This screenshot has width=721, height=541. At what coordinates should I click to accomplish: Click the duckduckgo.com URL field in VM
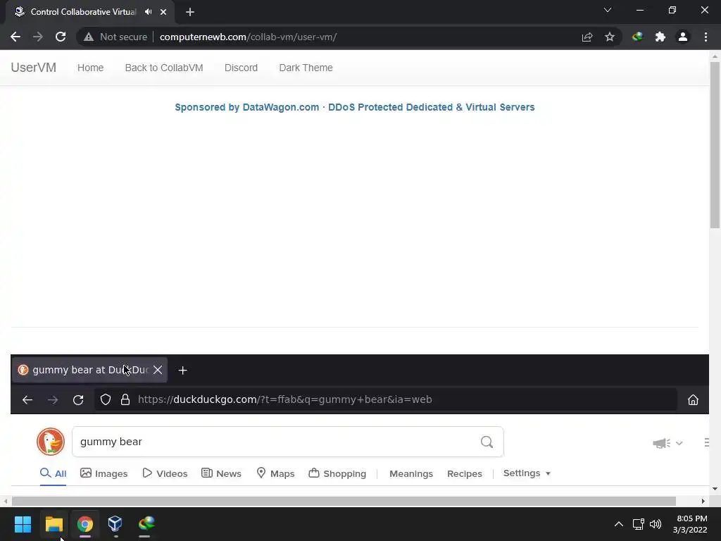285,399
